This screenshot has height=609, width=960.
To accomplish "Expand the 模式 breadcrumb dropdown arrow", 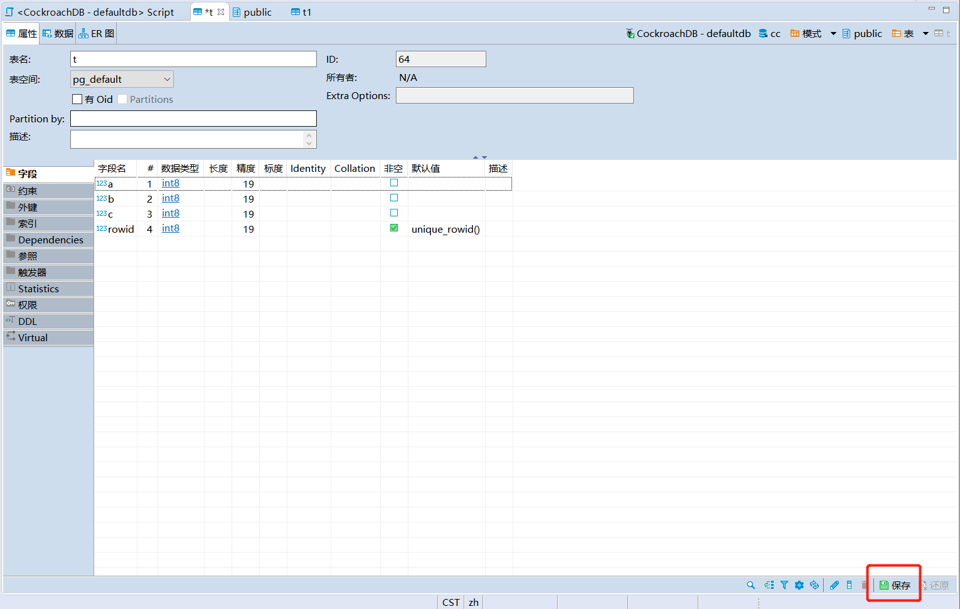I will [x=833, y=34].
